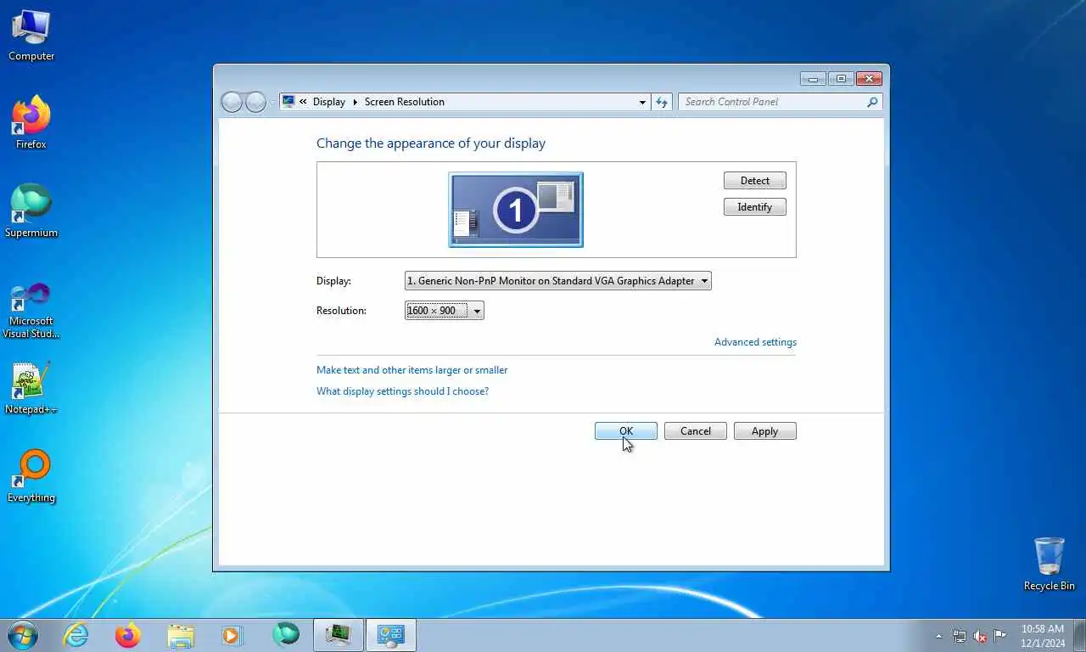1086x652 pixels.
Task: Open Make text and other items larger link
Action: click(x=412, y=370)
